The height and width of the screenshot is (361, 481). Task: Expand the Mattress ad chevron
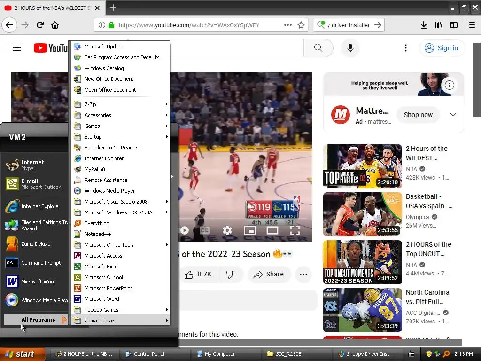coord(453,115)
